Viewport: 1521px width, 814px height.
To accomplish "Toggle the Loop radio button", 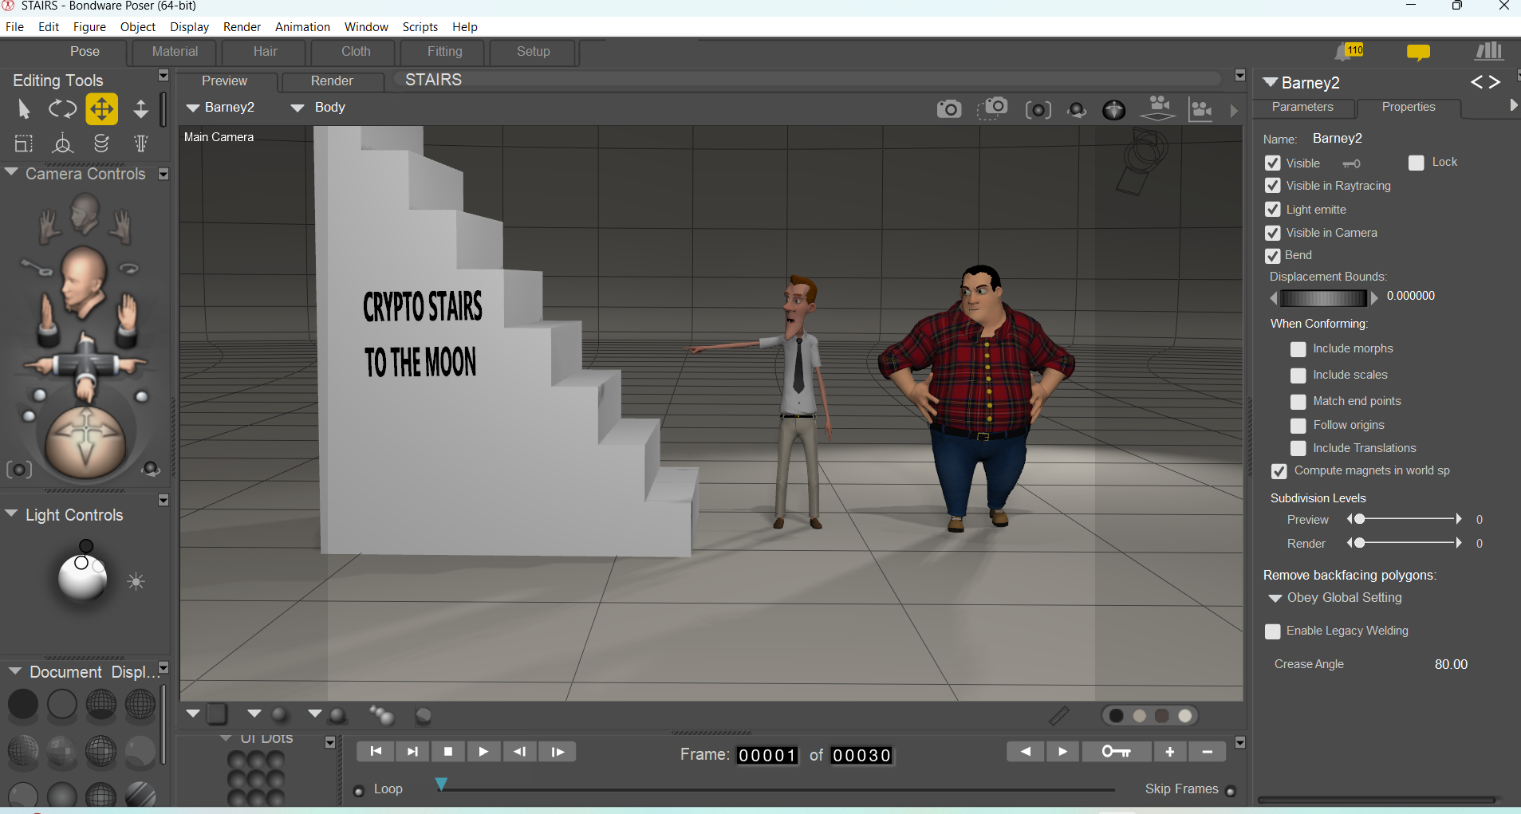I will click(x=359, y=791).
